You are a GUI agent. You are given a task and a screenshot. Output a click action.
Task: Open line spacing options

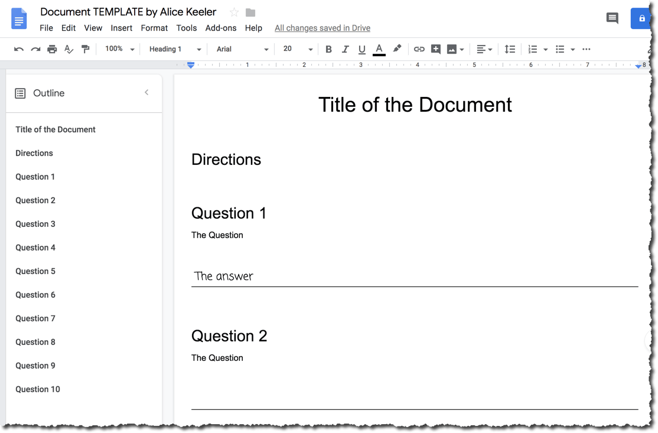[x=510, y=49]
